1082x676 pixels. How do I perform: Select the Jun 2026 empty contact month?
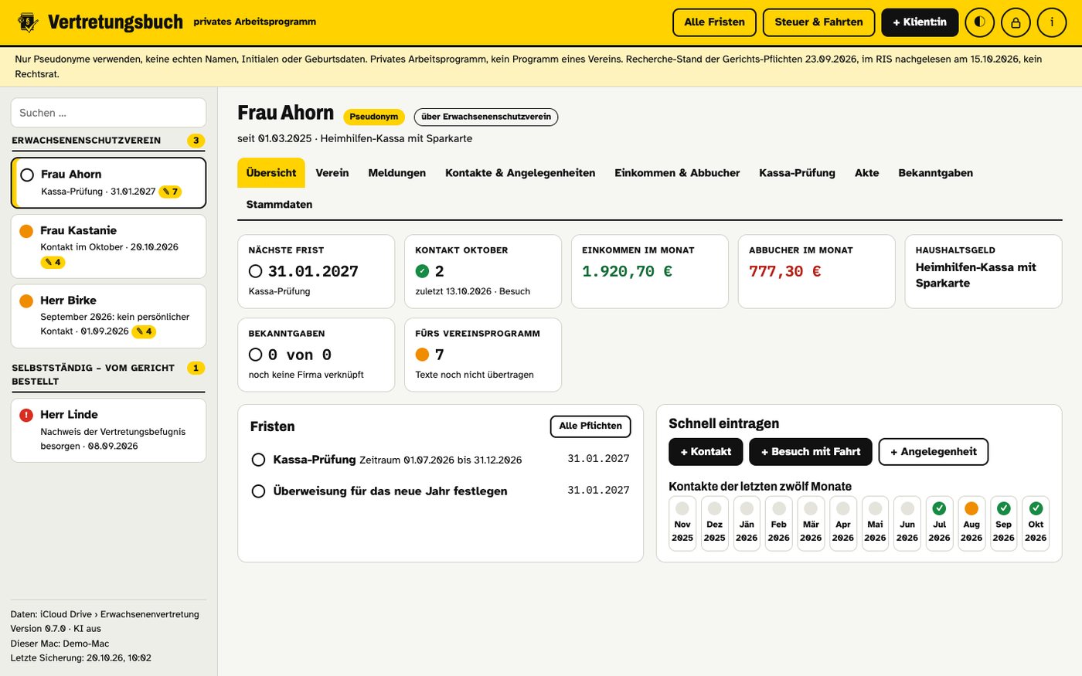click(907, 523)
